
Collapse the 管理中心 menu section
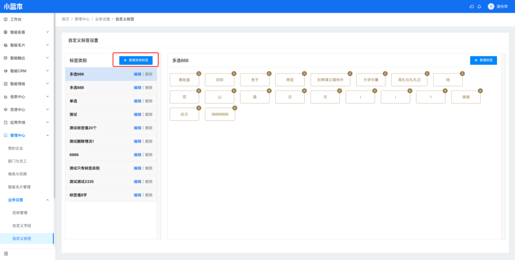(47, 135)
